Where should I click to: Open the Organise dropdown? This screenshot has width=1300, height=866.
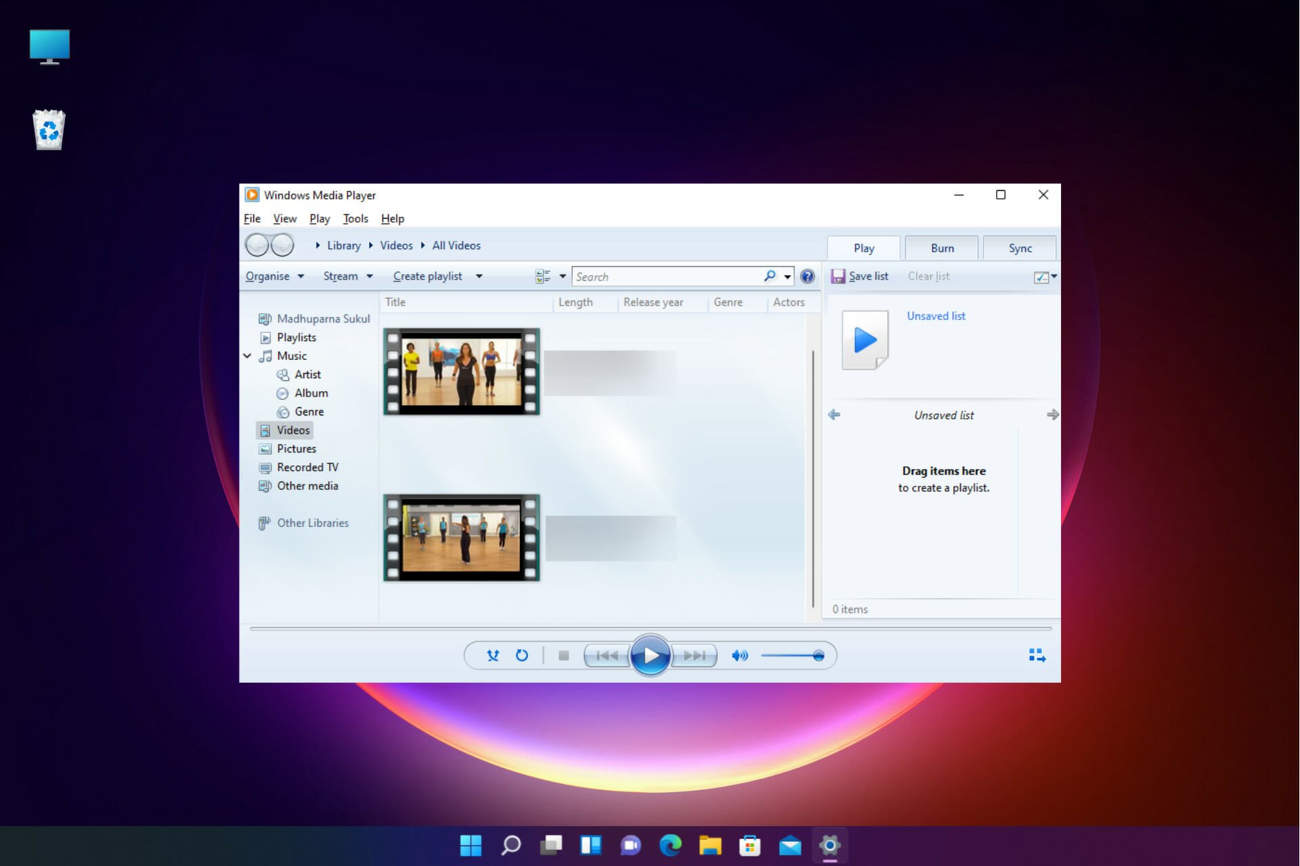275,276
